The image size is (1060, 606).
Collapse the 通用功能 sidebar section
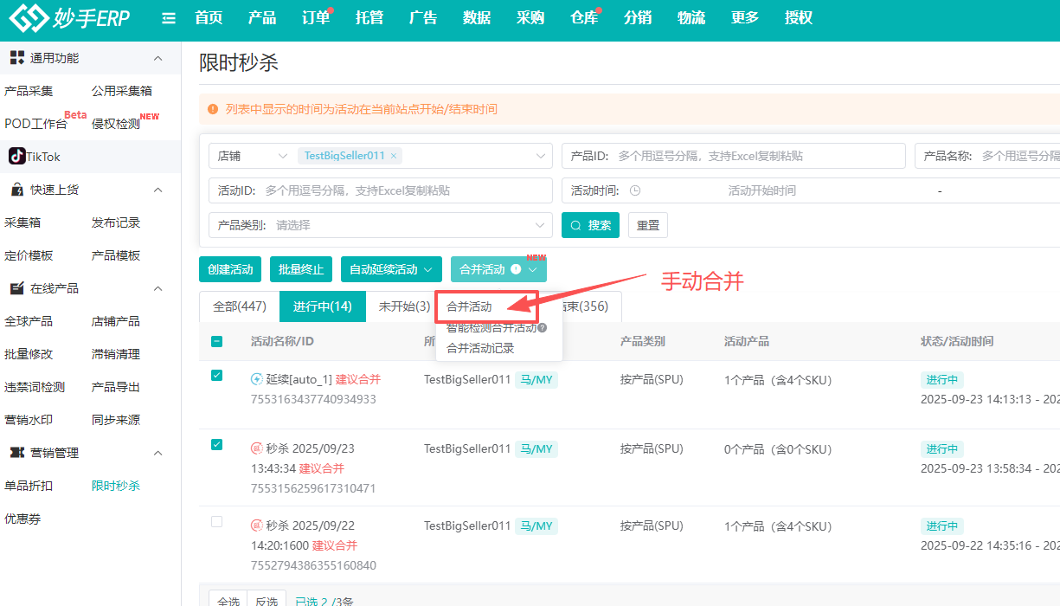pyautogui.click(x=157, y=58)
